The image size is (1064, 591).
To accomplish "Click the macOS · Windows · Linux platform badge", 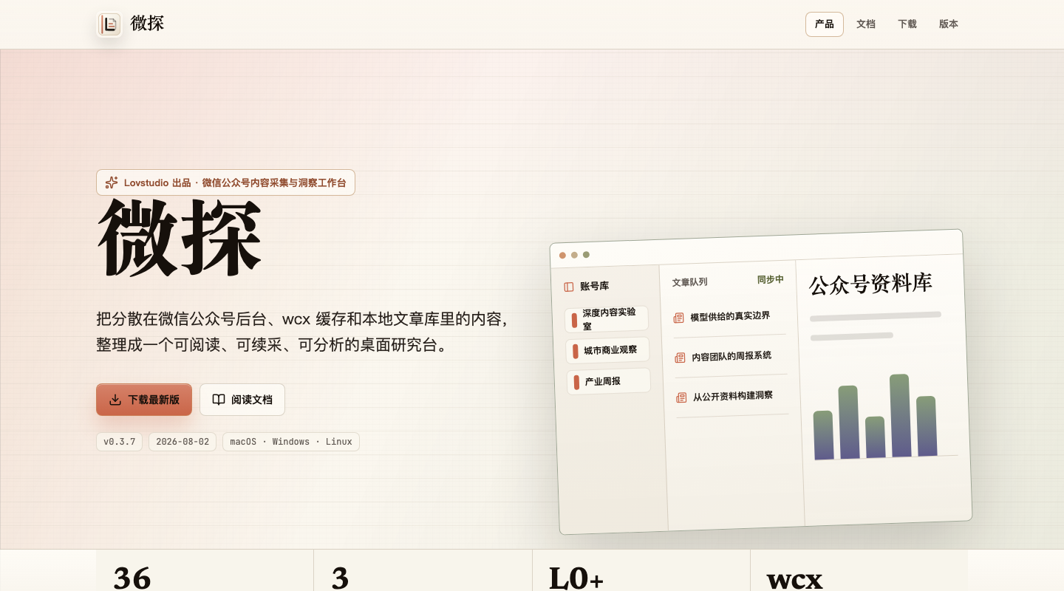I will tap(291, 442).
